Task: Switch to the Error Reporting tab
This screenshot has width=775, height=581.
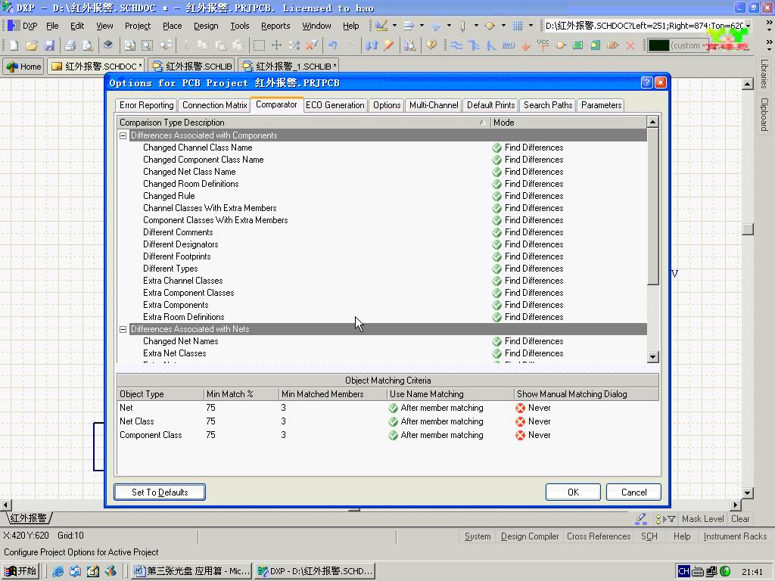Action: (146, 105)
